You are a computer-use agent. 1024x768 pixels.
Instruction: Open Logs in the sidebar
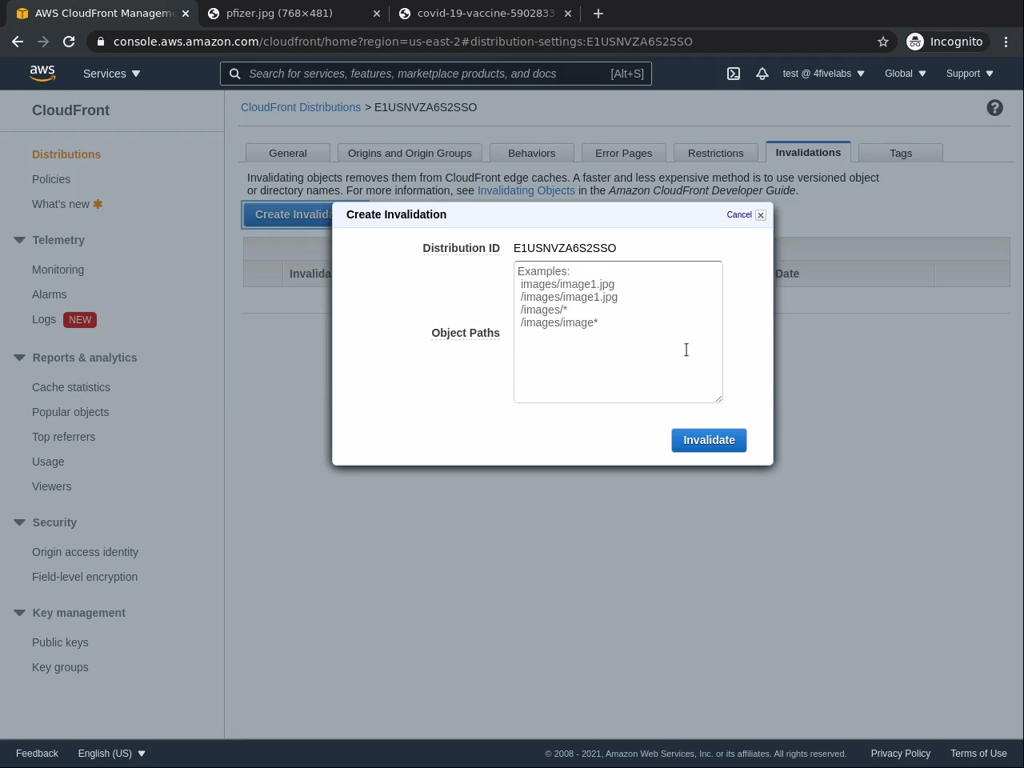[44, 319]
